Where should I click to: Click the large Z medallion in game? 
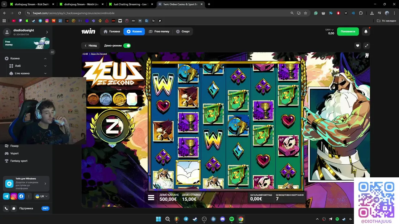point(113,126)
